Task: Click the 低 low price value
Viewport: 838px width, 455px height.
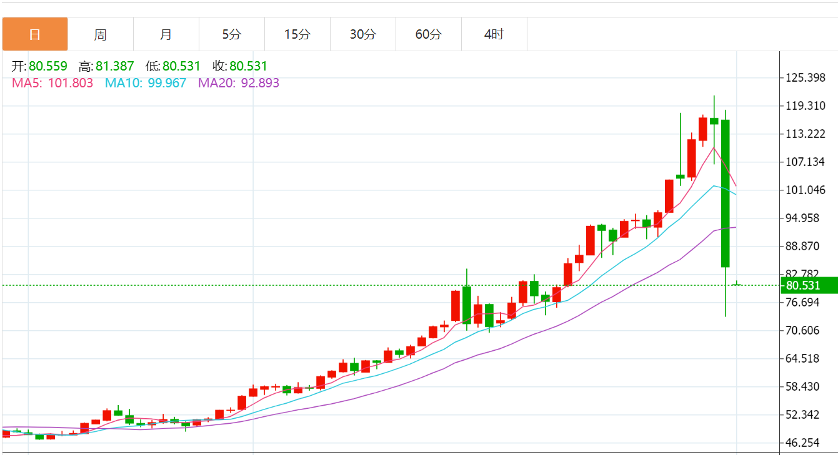Action: [x=181, y=66]
